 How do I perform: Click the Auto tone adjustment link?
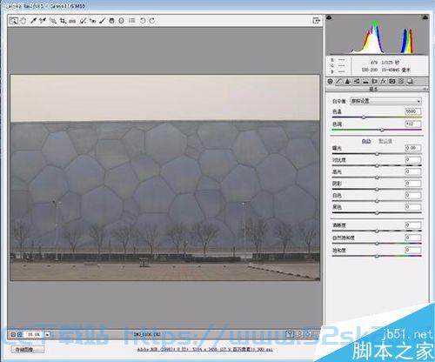point(366,141)
